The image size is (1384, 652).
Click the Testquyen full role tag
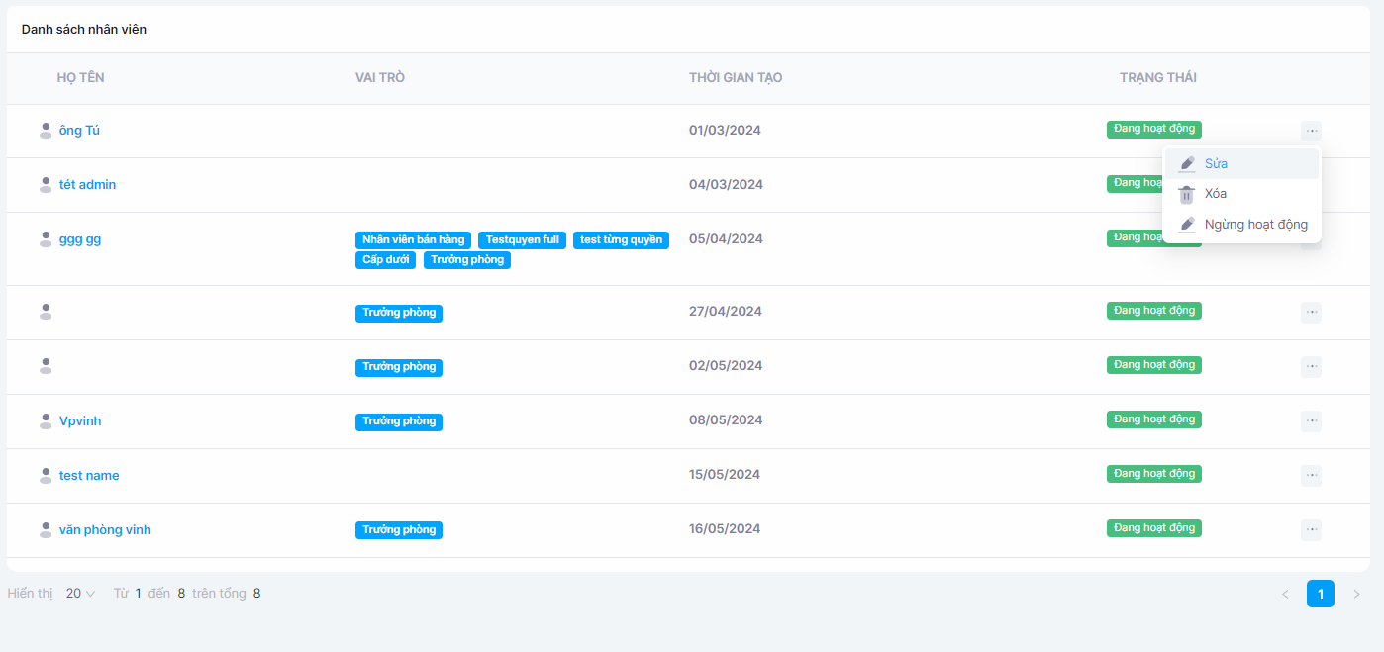click(522, 240)
